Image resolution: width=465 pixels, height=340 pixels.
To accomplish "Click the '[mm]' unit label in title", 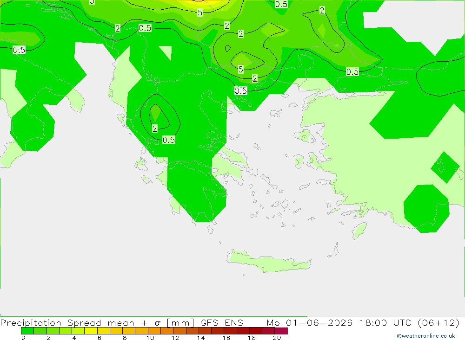I will pyautogui.click(x=180, y=322).
